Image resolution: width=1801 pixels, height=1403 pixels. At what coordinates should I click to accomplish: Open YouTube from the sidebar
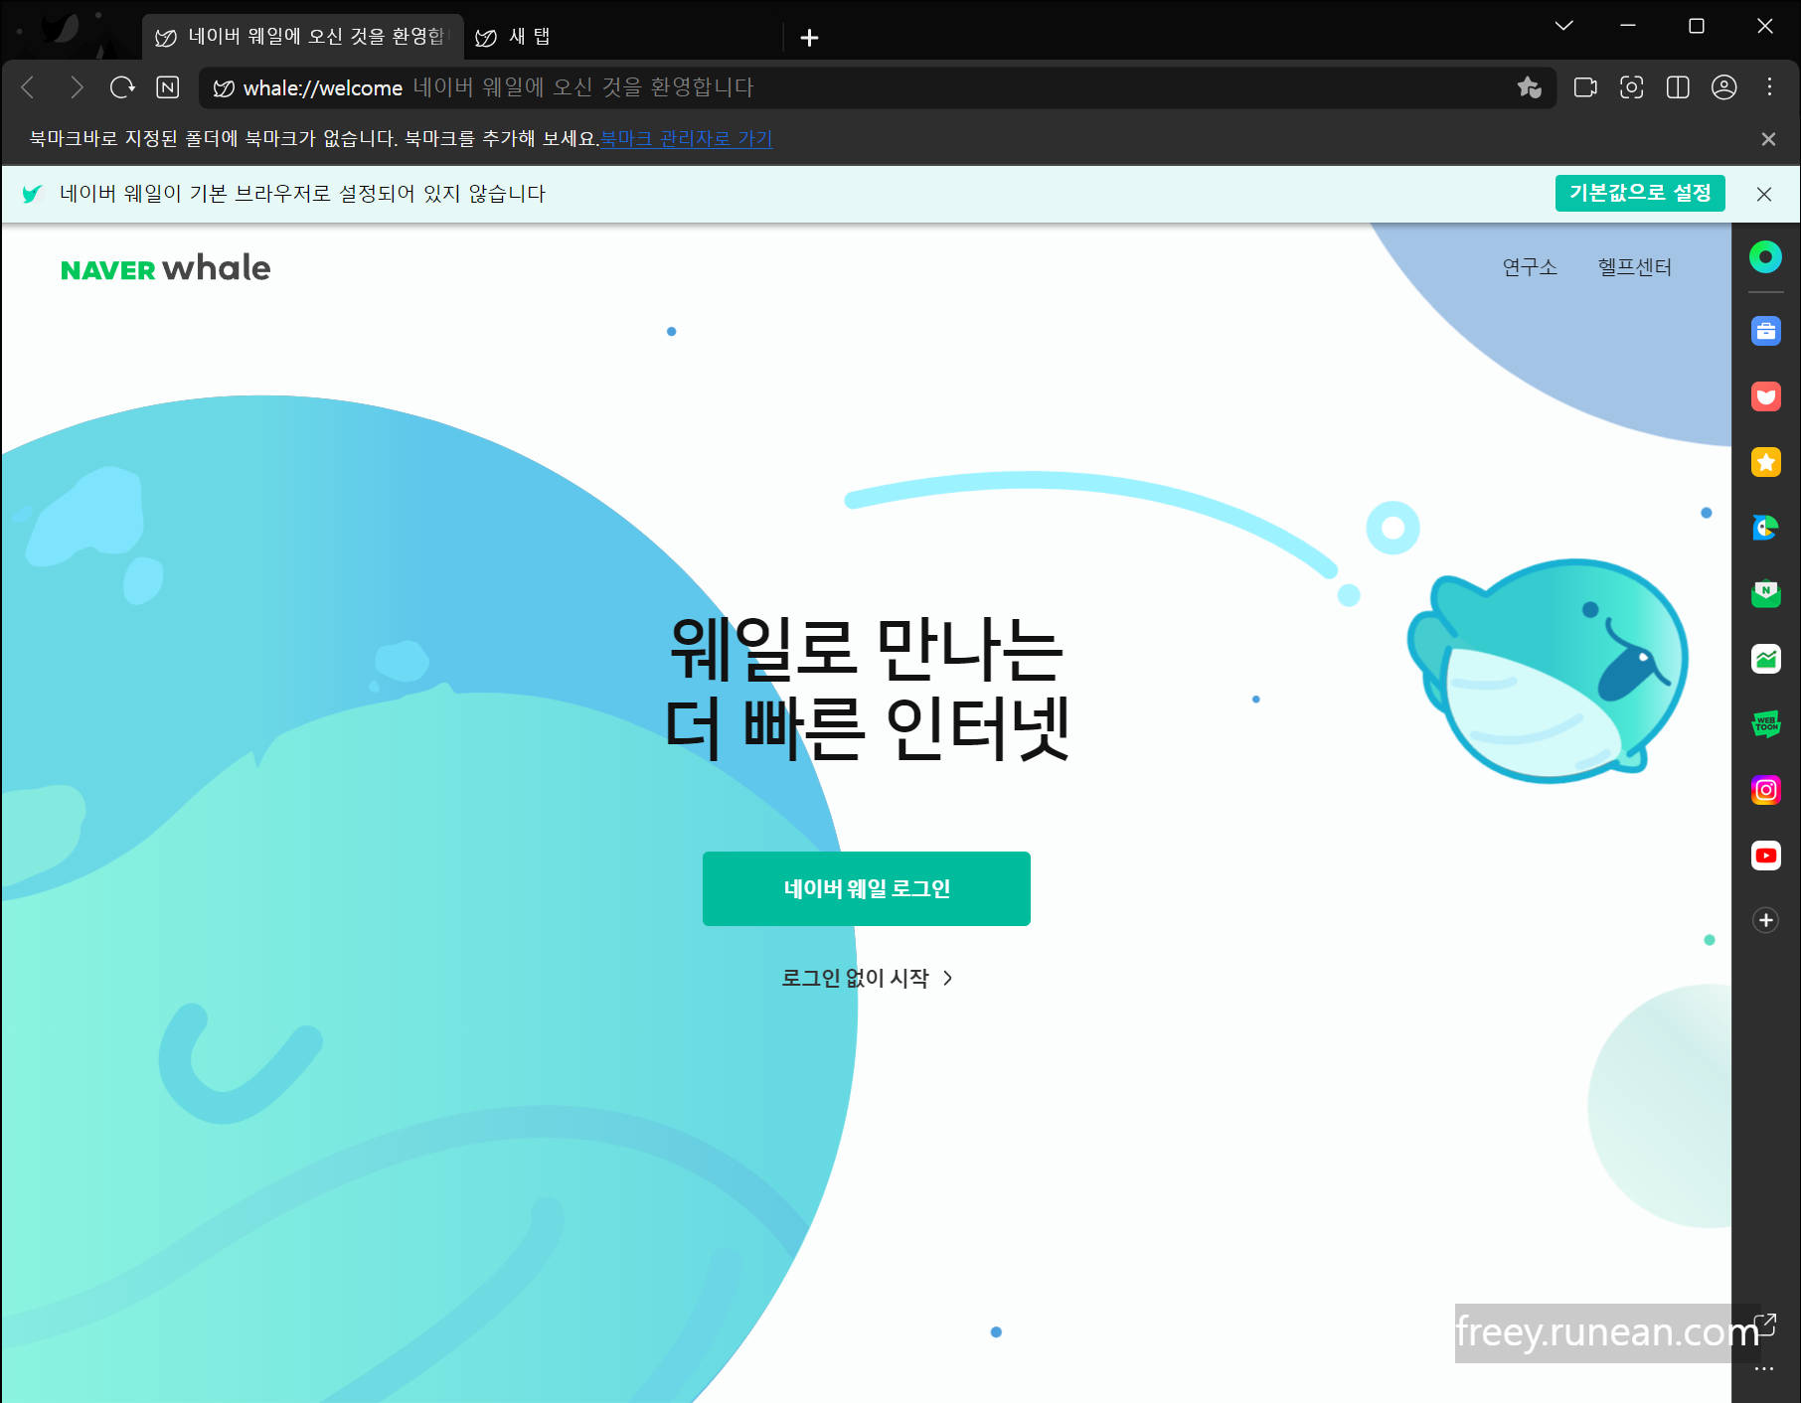(1766, 856)
